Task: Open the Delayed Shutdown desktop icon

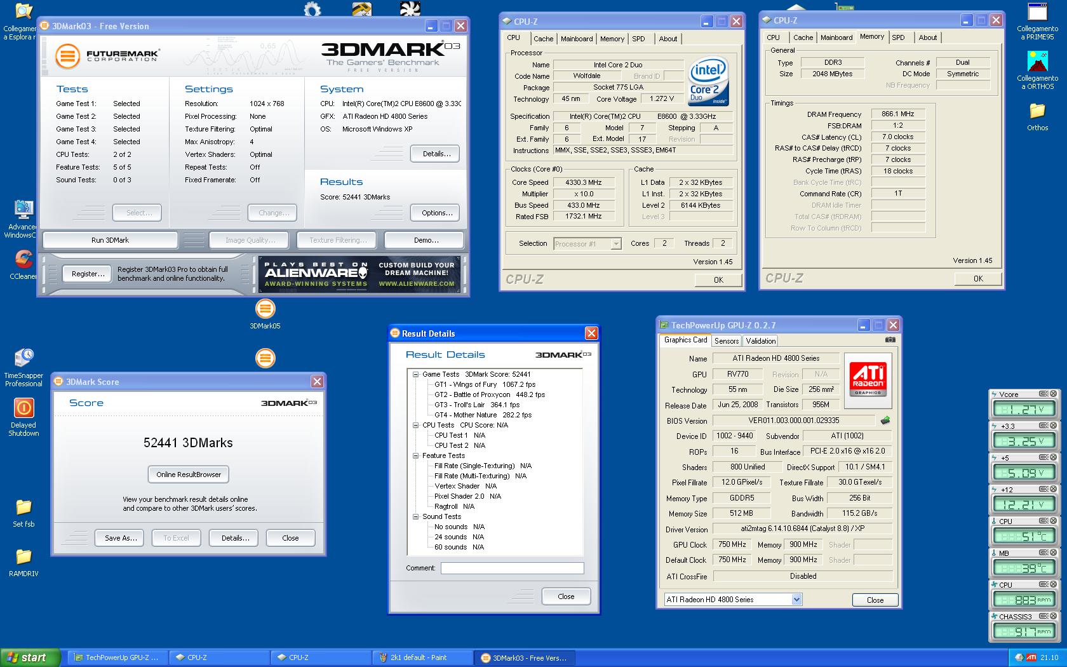Action: coord(23,417)
